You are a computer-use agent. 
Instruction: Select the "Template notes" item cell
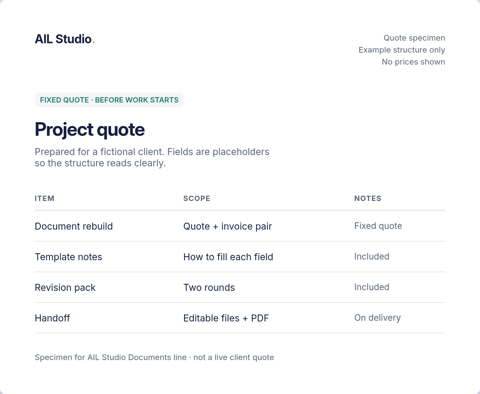pos(68,257)
